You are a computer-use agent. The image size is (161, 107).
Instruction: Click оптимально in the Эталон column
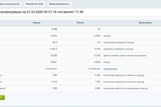pyautogui.click(x=94, y=69)
